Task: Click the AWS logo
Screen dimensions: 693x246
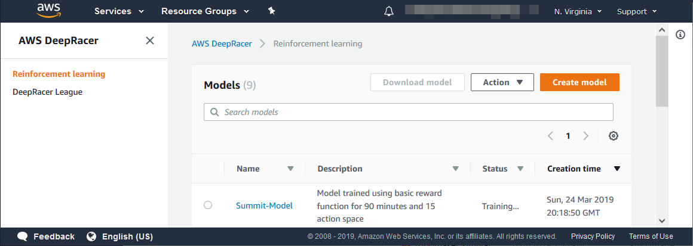Action: pos(49,10)
